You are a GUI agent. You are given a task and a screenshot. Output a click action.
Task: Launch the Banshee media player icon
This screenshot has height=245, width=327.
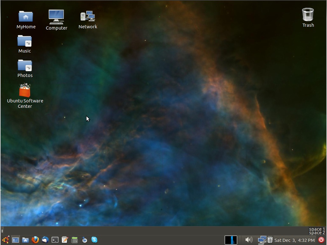[85, 240]
